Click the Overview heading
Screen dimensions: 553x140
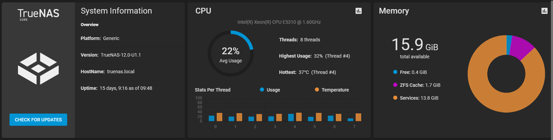(x=90, y=24)
